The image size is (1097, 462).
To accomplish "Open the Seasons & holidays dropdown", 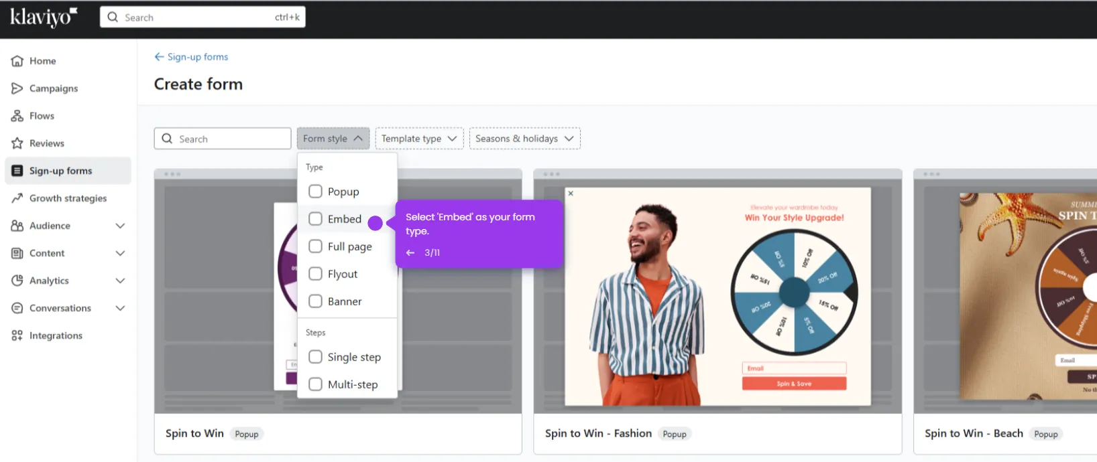I will click(524, 139).
